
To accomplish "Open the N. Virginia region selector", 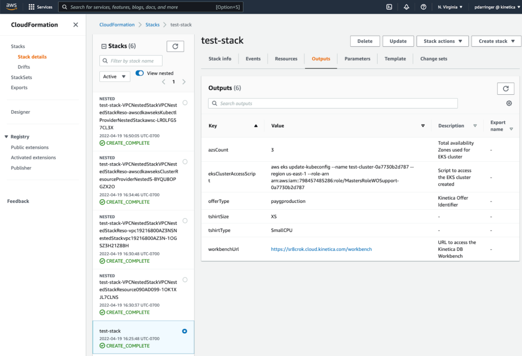I will click(x=450, y=7).
